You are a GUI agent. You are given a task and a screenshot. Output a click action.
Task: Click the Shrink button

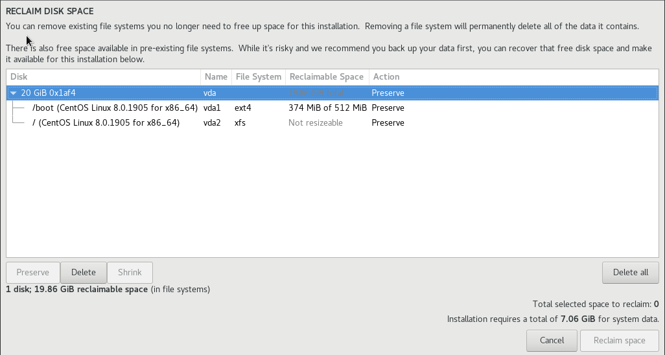[130, 273]
